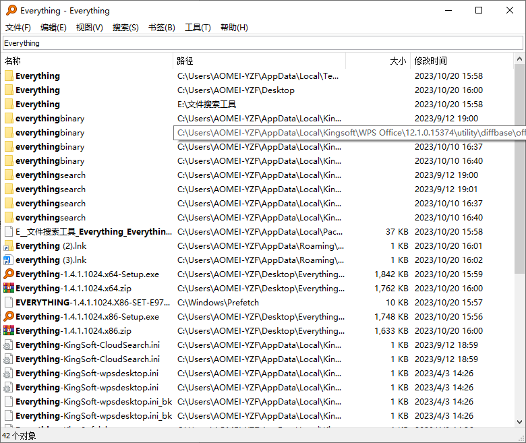Viewport: 526px width, 443px height.
Task: Click the tooltip path showing Kingsoft\WPS Office
Action: pyautogui.click(x=349, y=132)
